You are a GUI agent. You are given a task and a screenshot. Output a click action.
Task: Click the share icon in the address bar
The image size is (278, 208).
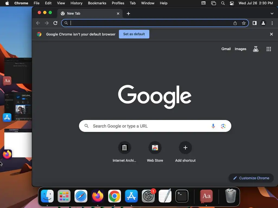pos(235,23)
